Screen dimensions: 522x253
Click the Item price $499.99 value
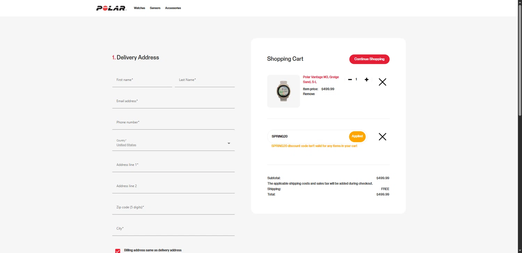(x=328, y=89)
